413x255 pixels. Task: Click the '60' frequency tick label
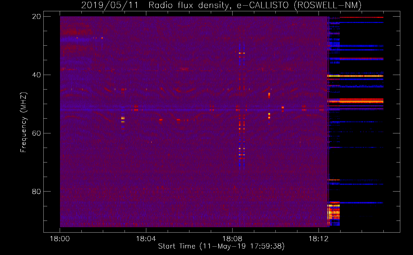[x=37, y=133]
